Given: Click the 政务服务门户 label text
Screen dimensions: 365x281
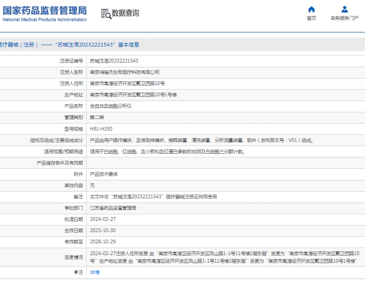Looking at the screenshot, I should pos(345,18).
